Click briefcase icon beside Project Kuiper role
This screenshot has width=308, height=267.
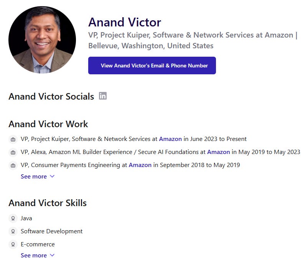pyautogui.click(x=13, y=139)
